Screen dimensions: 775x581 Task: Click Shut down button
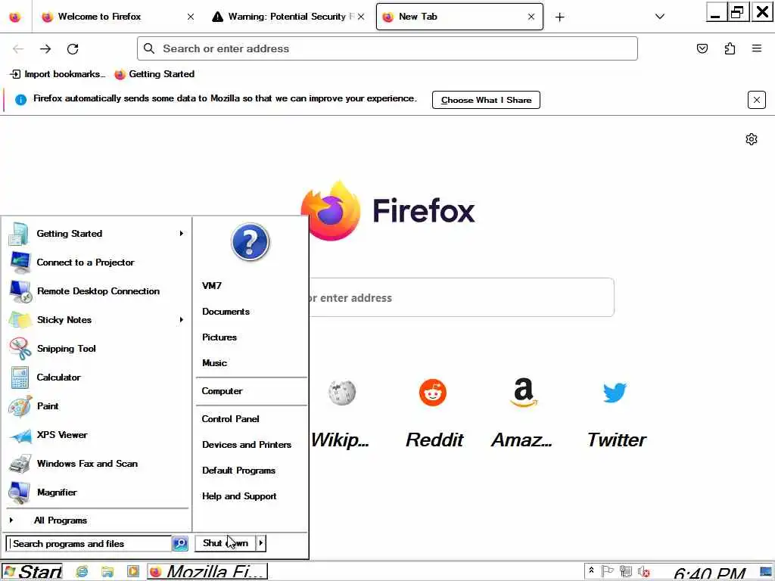[x=226, y=543]
